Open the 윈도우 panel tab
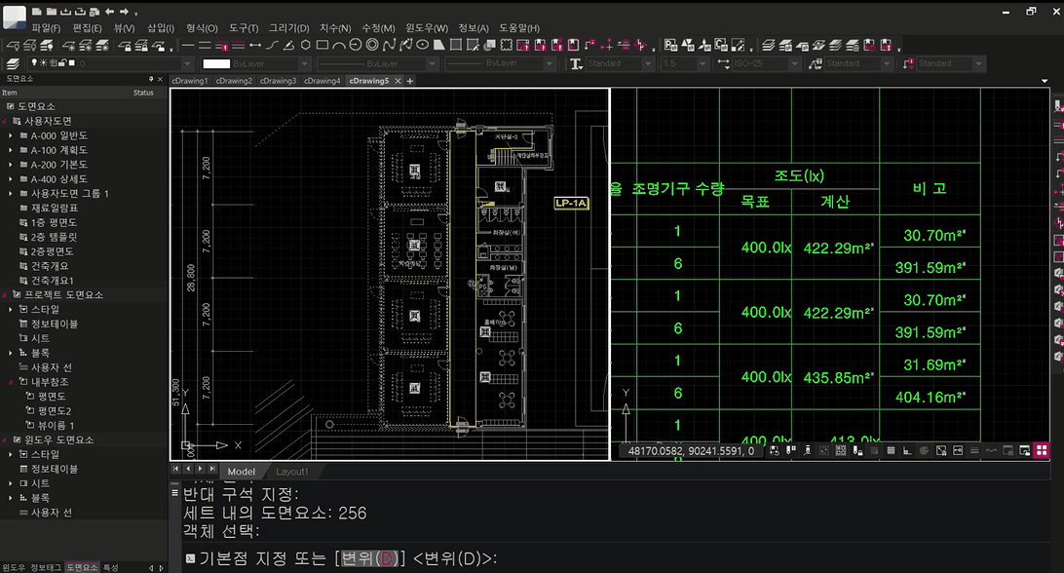This screenshot has height=573, width=1064. [x=14, y=567]
